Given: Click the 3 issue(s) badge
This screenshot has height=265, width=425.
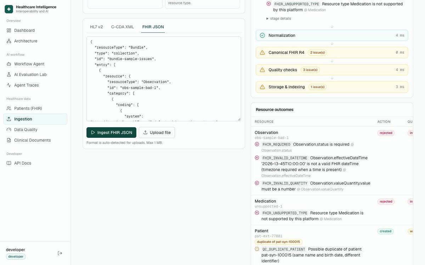Looking at the screenshot, I should click(310, 70).
